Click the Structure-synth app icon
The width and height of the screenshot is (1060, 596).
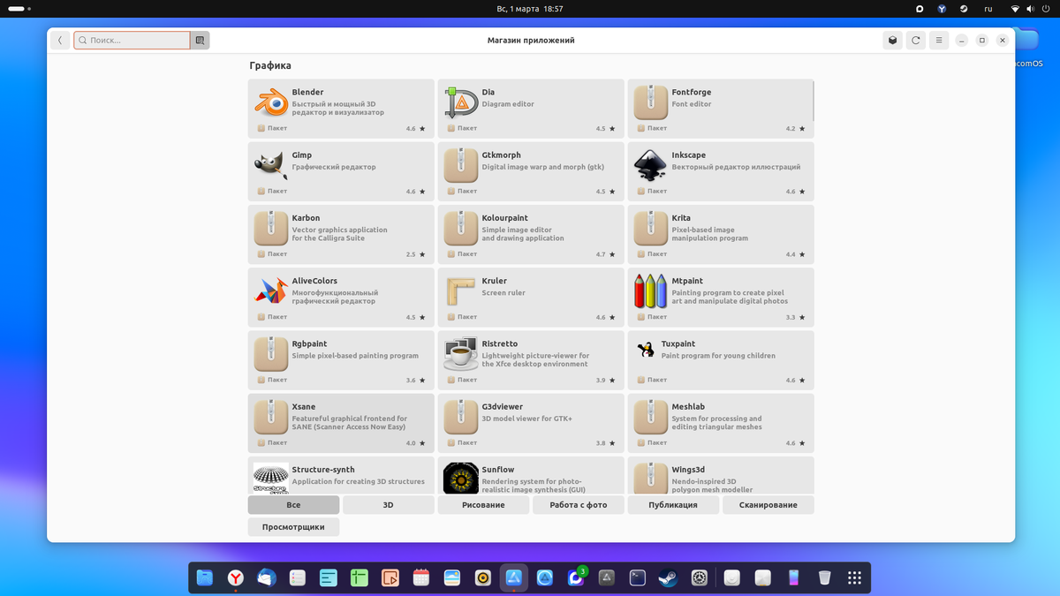(x=271, y=478)
